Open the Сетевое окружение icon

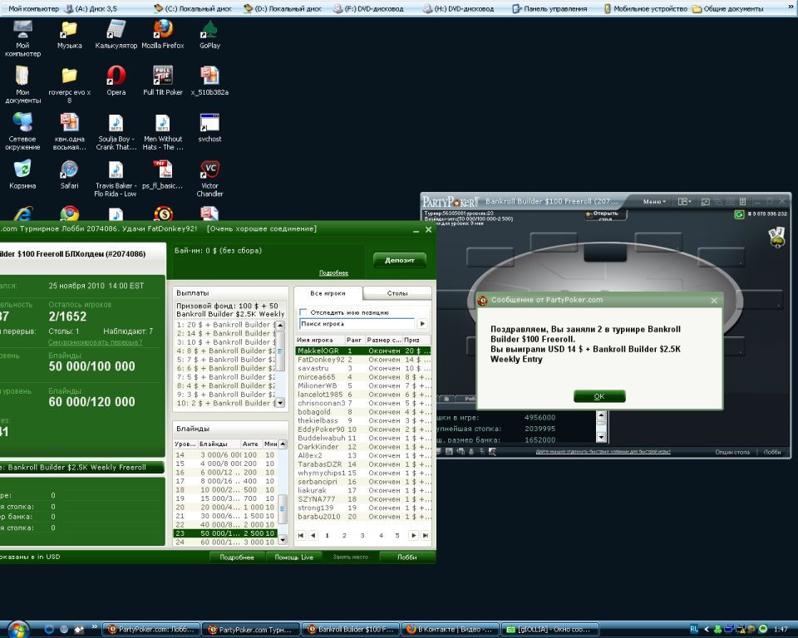(x=22, y=131)
